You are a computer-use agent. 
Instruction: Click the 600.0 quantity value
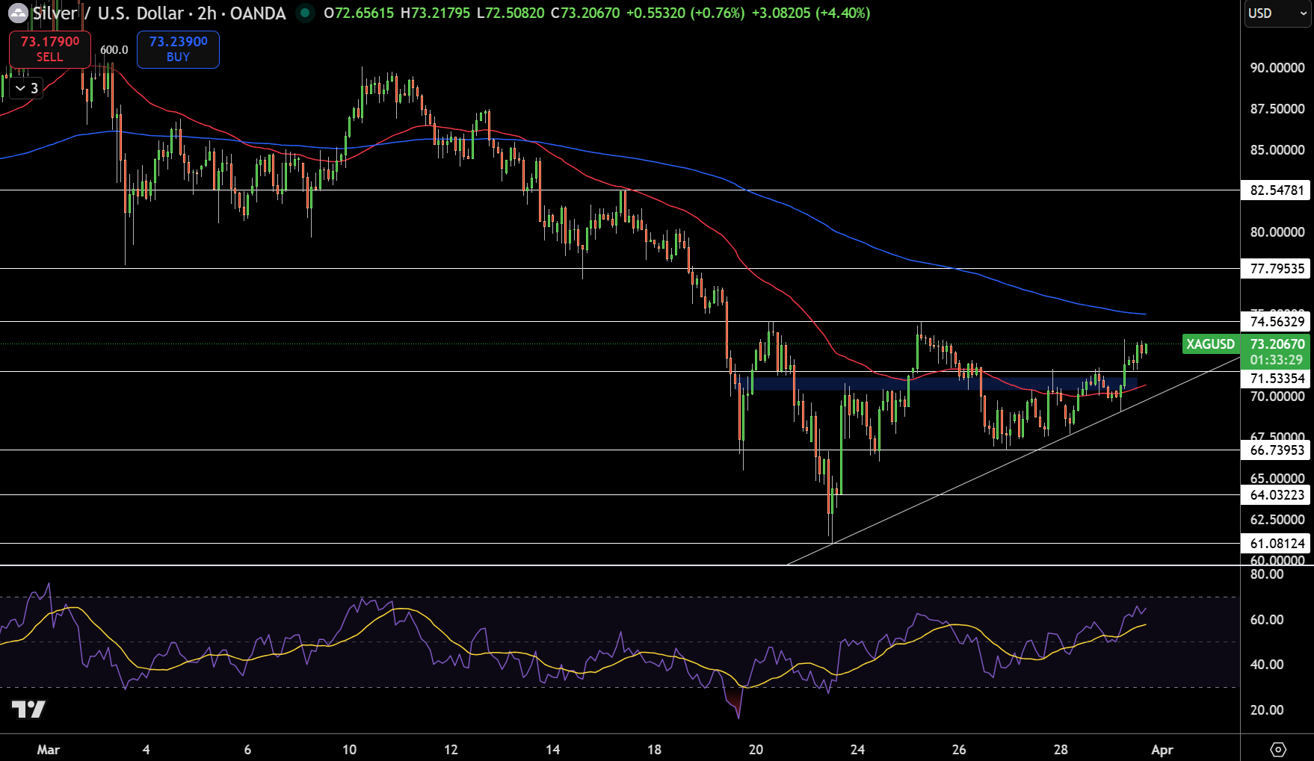(x=114, y=49)
